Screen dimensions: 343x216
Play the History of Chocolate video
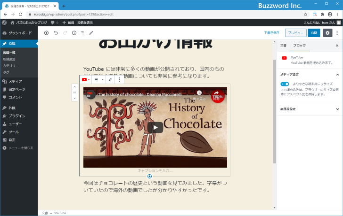pos(155,128)
